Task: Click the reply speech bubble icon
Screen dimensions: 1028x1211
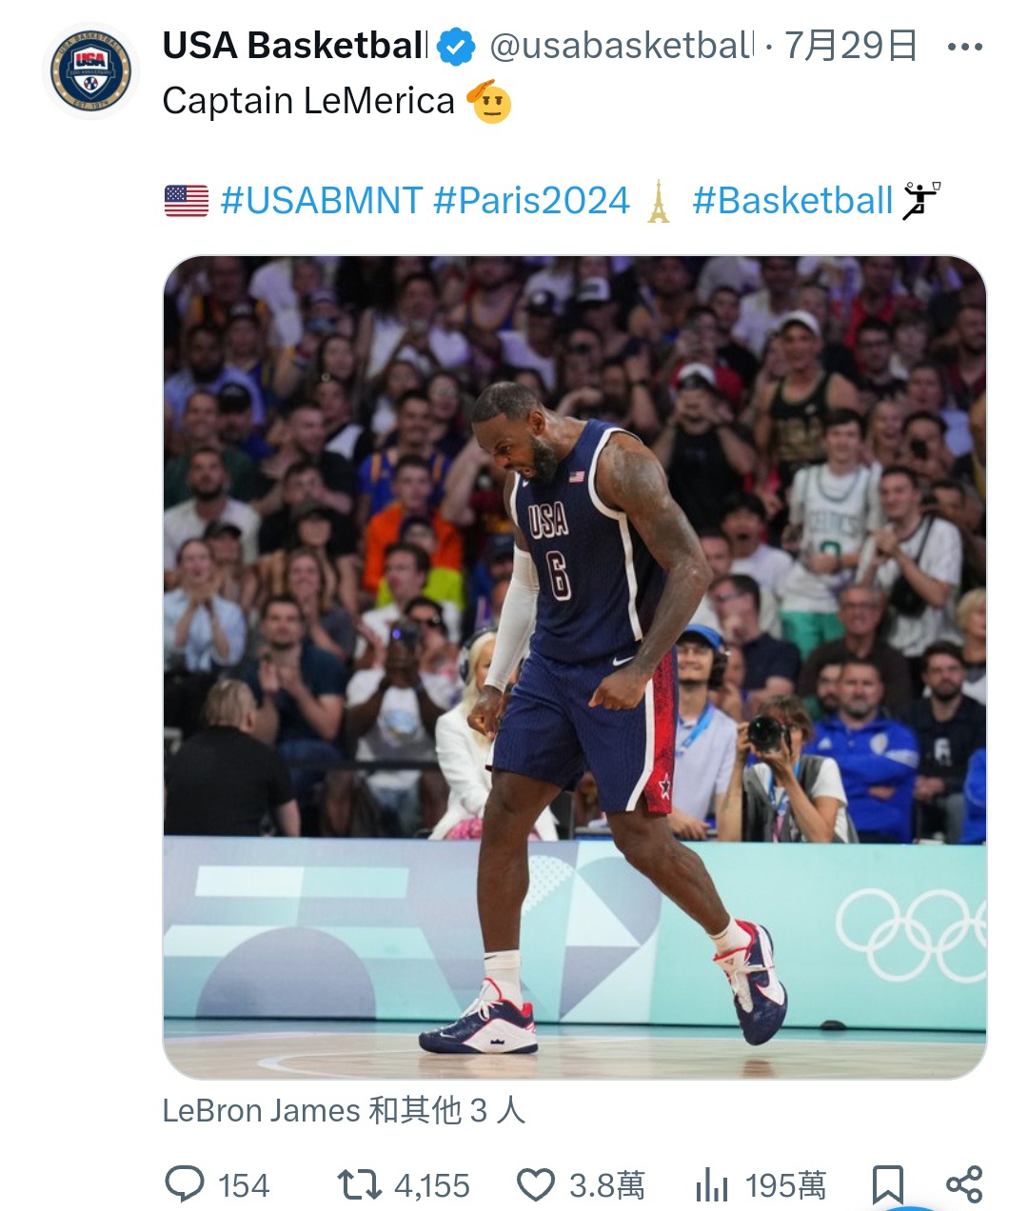Action: 185,1185
